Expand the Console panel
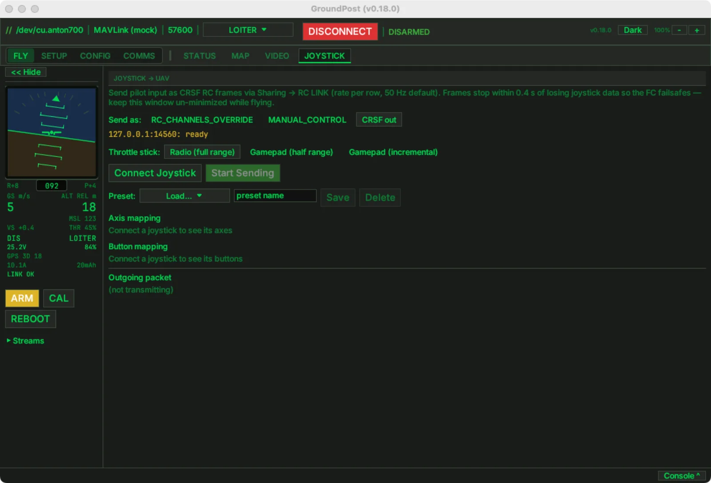The height and width of the screenshot is (483, 711). click(x=682, y=476)
